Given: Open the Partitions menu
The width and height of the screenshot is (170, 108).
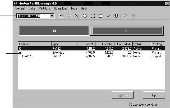Looking at the screenshot, I should click(45, 8).
